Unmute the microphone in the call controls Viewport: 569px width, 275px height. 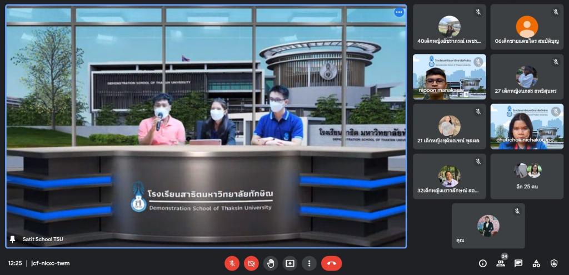[232, 263]
